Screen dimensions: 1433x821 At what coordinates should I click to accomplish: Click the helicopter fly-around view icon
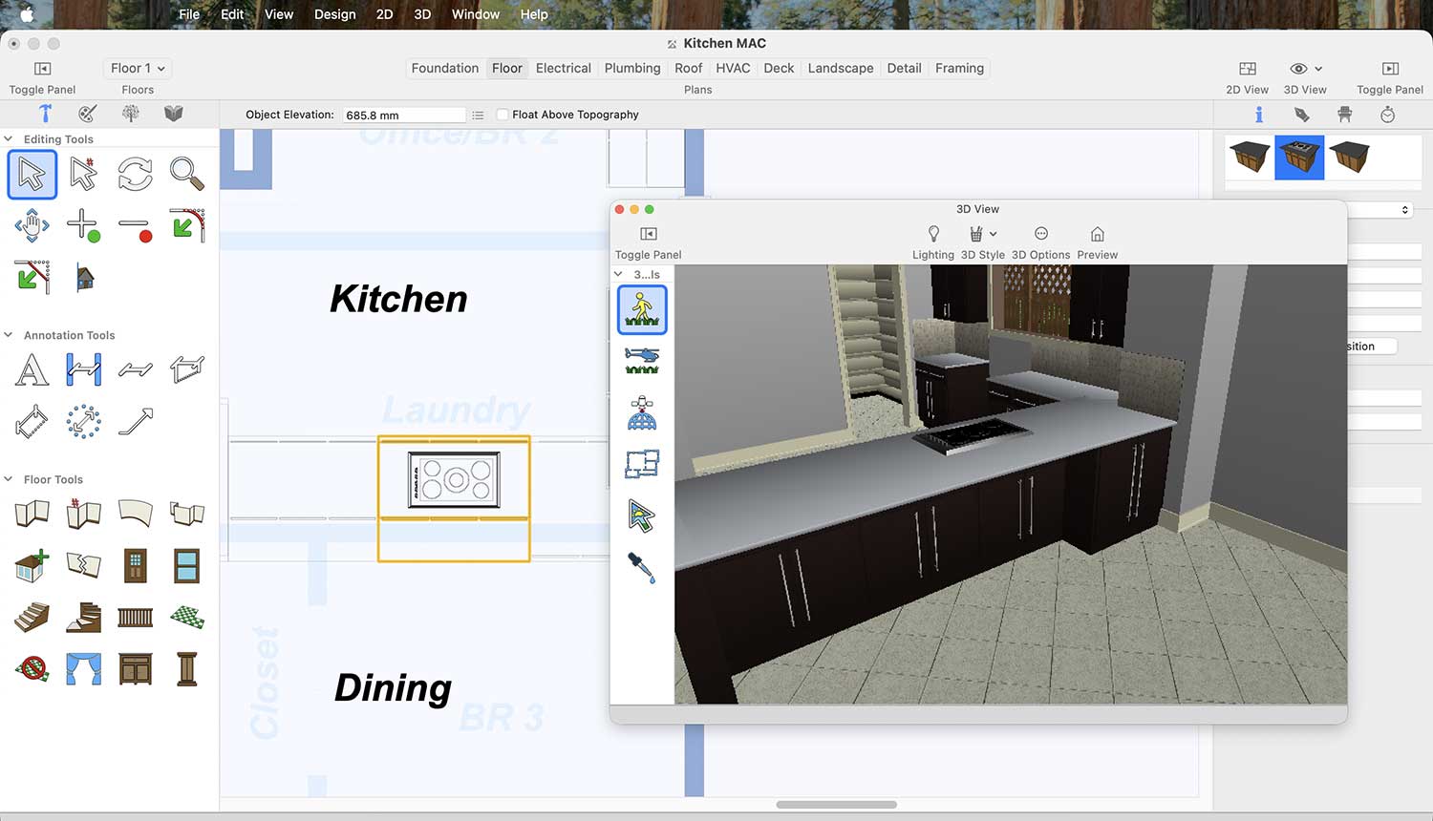(x=642, y=361)
